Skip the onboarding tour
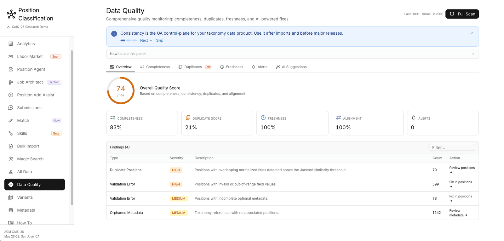The image size is (504, 241). [x=160, y=40]
